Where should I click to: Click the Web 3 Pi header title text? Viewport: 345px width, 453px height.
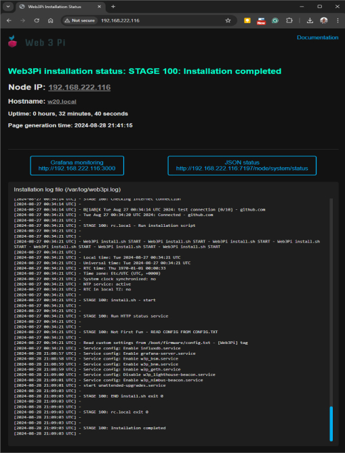point(45,43)
